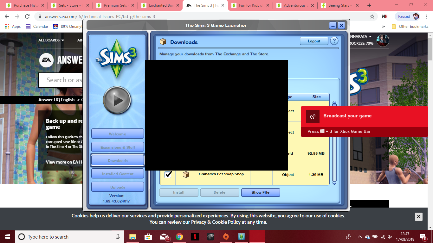Image resolution: width=433 pixels, height=243 pixels.
Task: Dismiss the cookie banner with X
Action: 418,217
